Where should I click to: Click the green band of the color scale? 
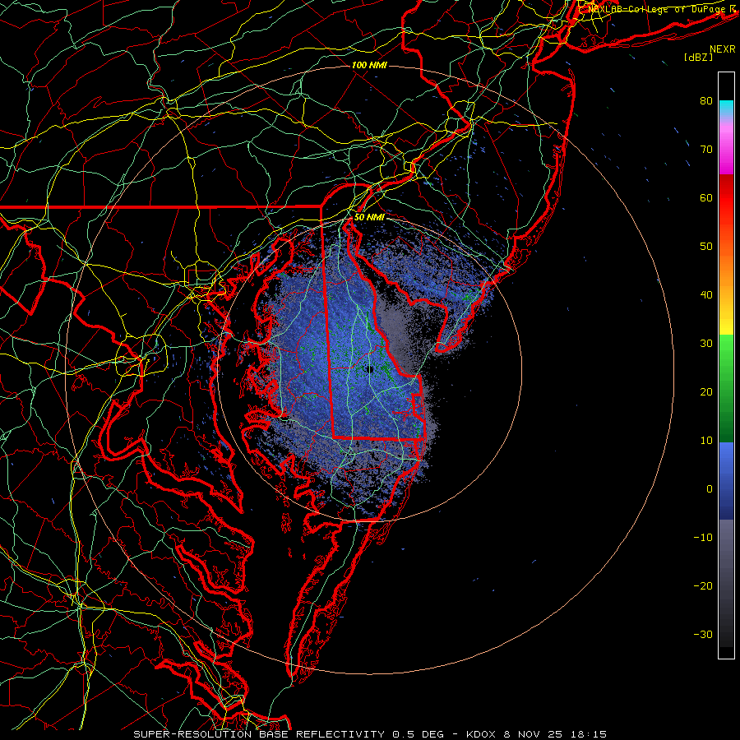(726, 388)
